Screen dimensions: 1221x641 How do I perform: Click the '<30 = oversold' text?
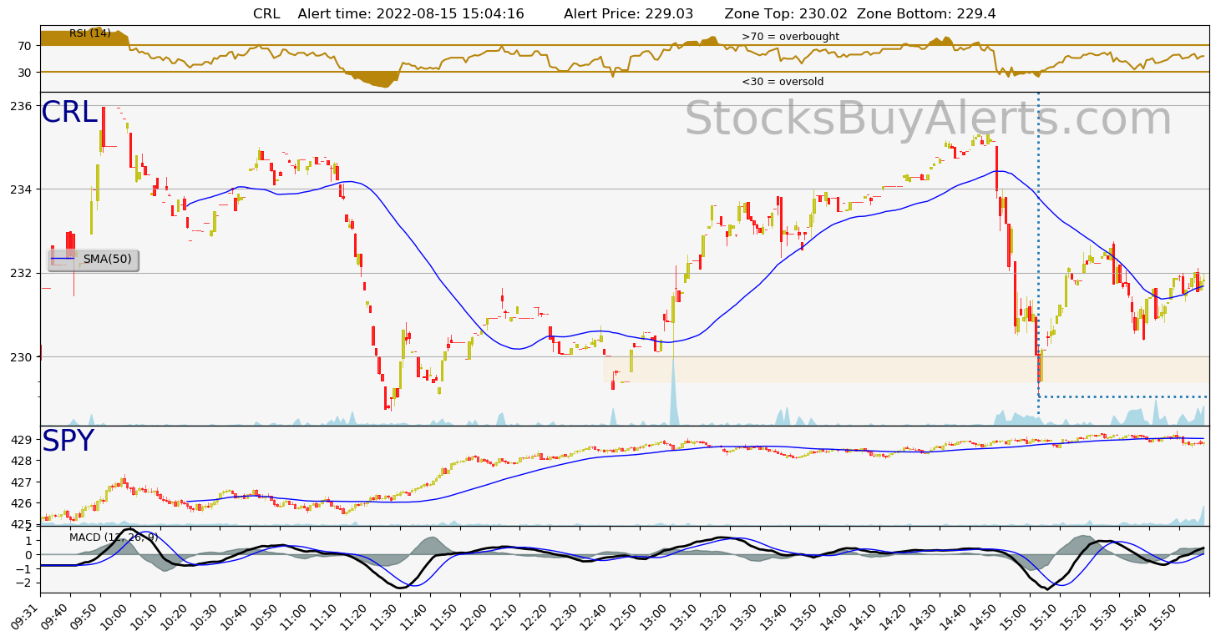tap(783, 82)
